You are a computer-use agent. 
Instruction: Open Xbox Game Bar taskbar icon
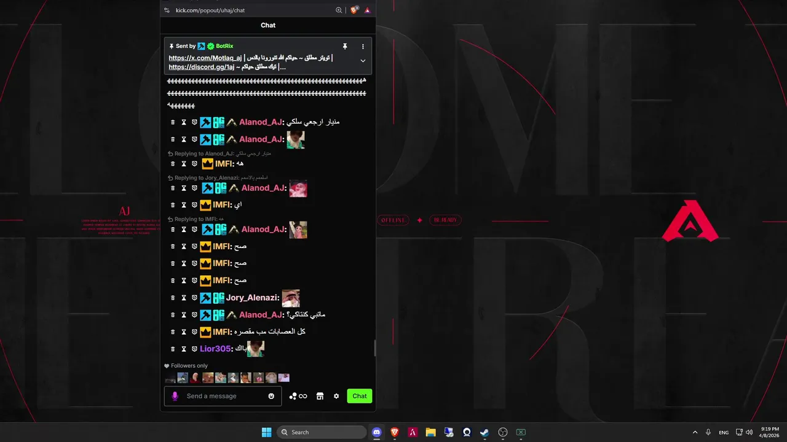pyautogui.click(x=521, y=432)
